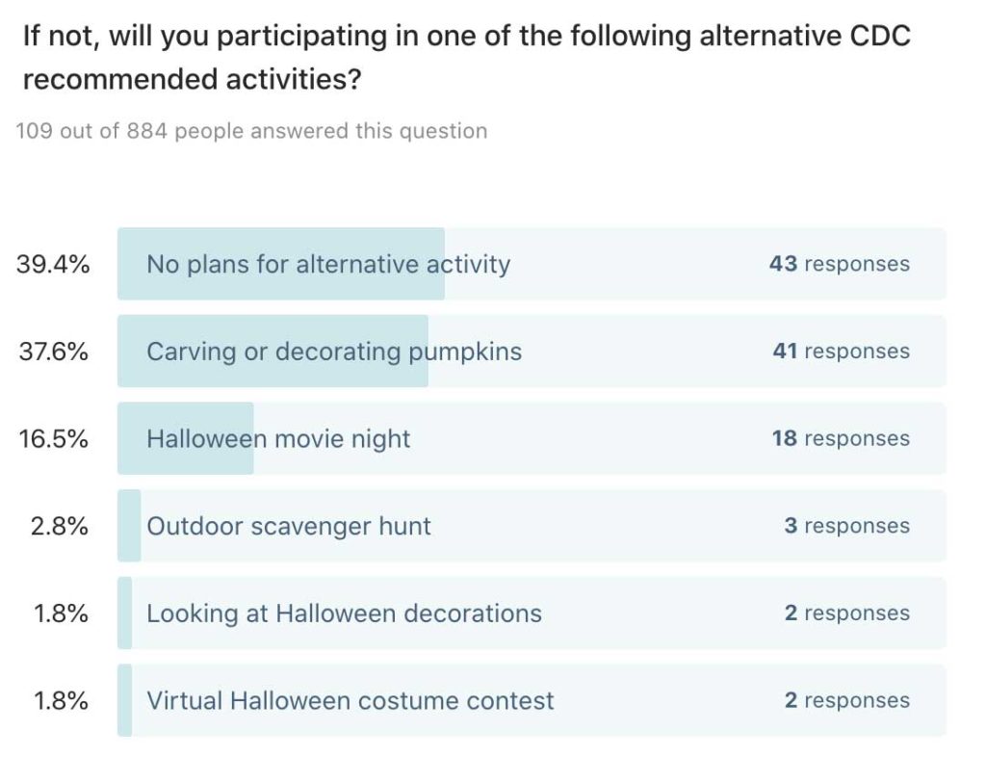Click the small filled bar beside 'Outdoor scavenger hunt'
Viewport: 986px width, 783px height.
pyautogui.click(x=129, y=526)
